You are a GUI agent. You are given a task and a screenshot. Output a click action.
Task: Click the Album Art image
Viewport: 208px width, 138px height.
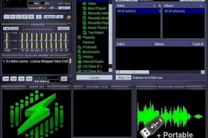point(36,114)
